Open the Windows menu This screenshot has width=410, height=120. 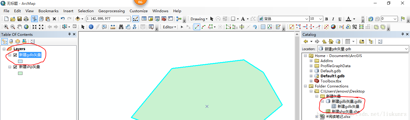[x=160, y=11]
